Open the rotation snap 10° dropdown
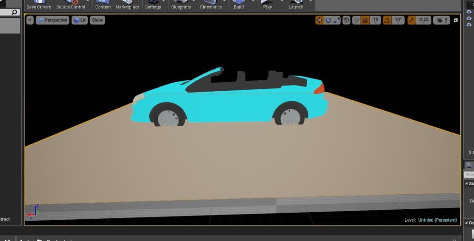 click(398, 20)
